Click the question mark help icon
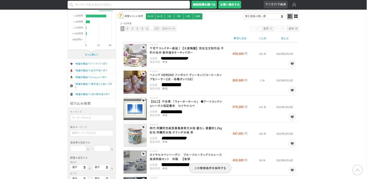 pos(121,16)
